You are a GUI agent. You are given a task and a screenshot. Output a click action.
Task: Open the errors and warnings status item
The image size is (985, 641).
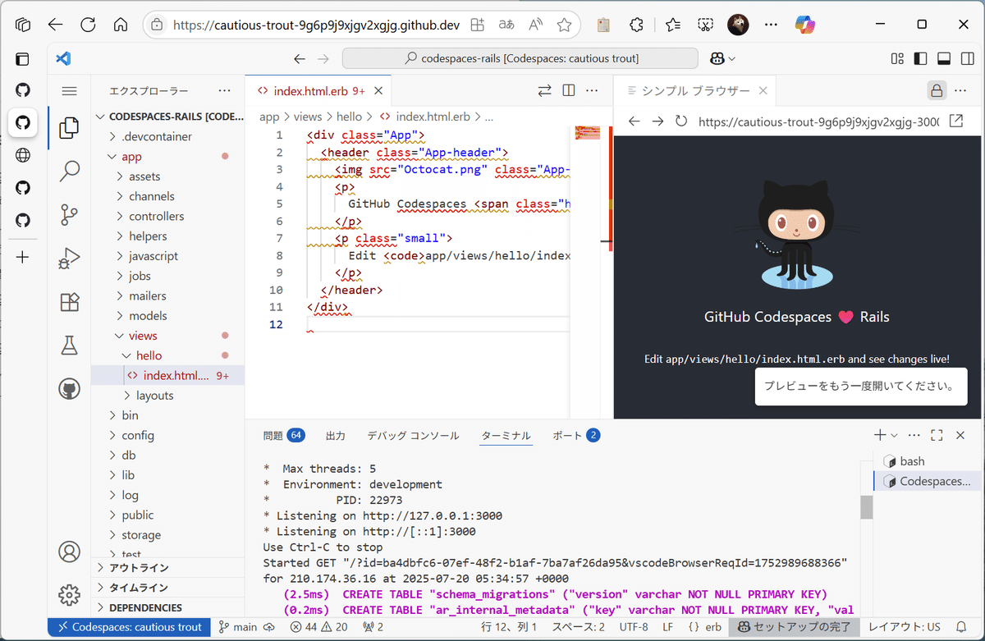[x=319, y=627]
